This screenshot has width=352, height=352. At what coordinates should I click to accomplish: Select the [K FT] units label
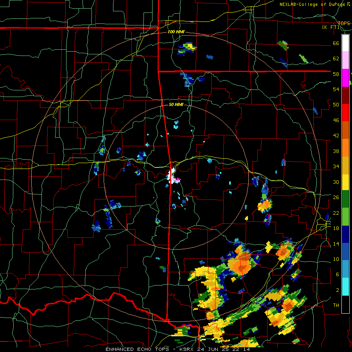click(x=331, y=27)
